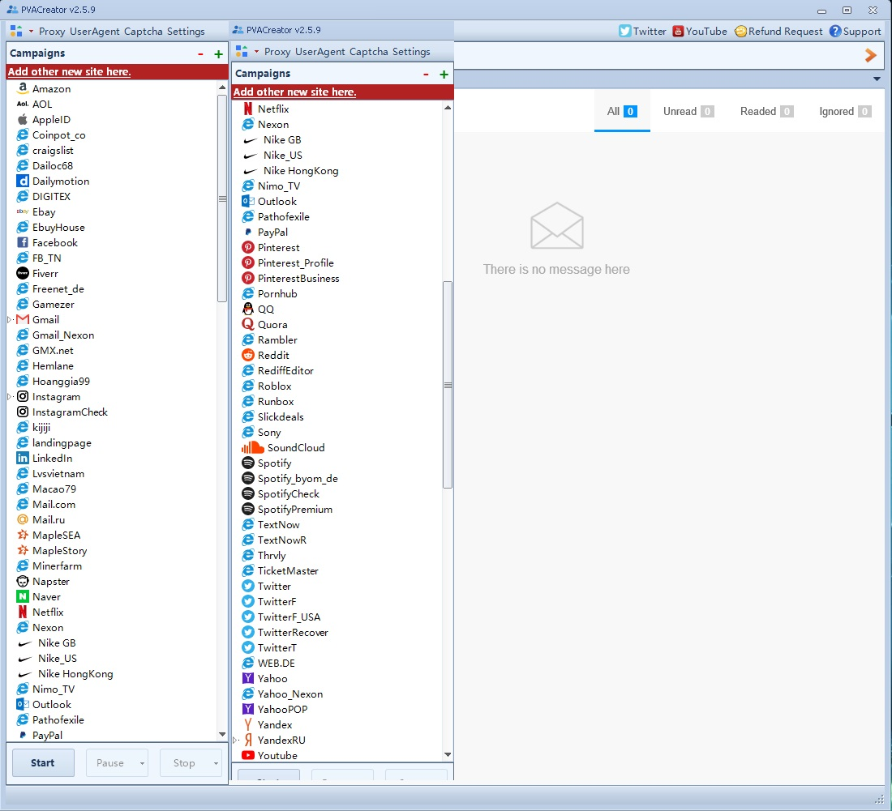Click 'Add other new site here.' in left panel
892x811 pixels.
pyautogui.click(x=70, y=71)
